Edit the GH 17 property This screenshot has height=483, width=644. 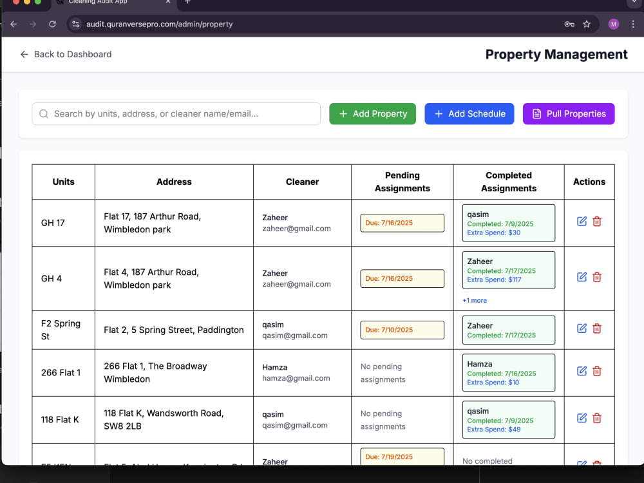coord(582,222)
